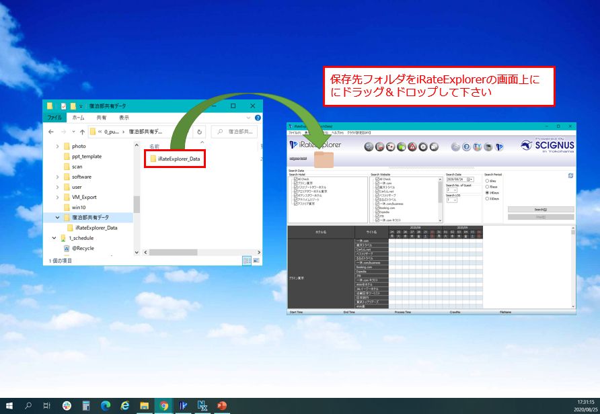Click the red warning triangle toolbar icon

(412, 147)
